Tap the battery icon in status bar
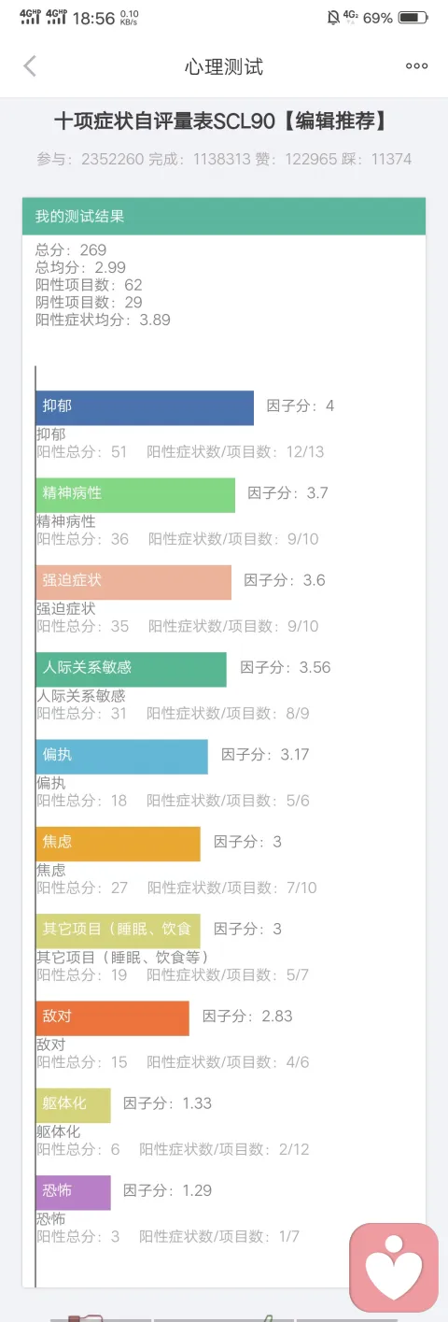The height and width of the screenshot is (1322, 448). tap(411, 18)
